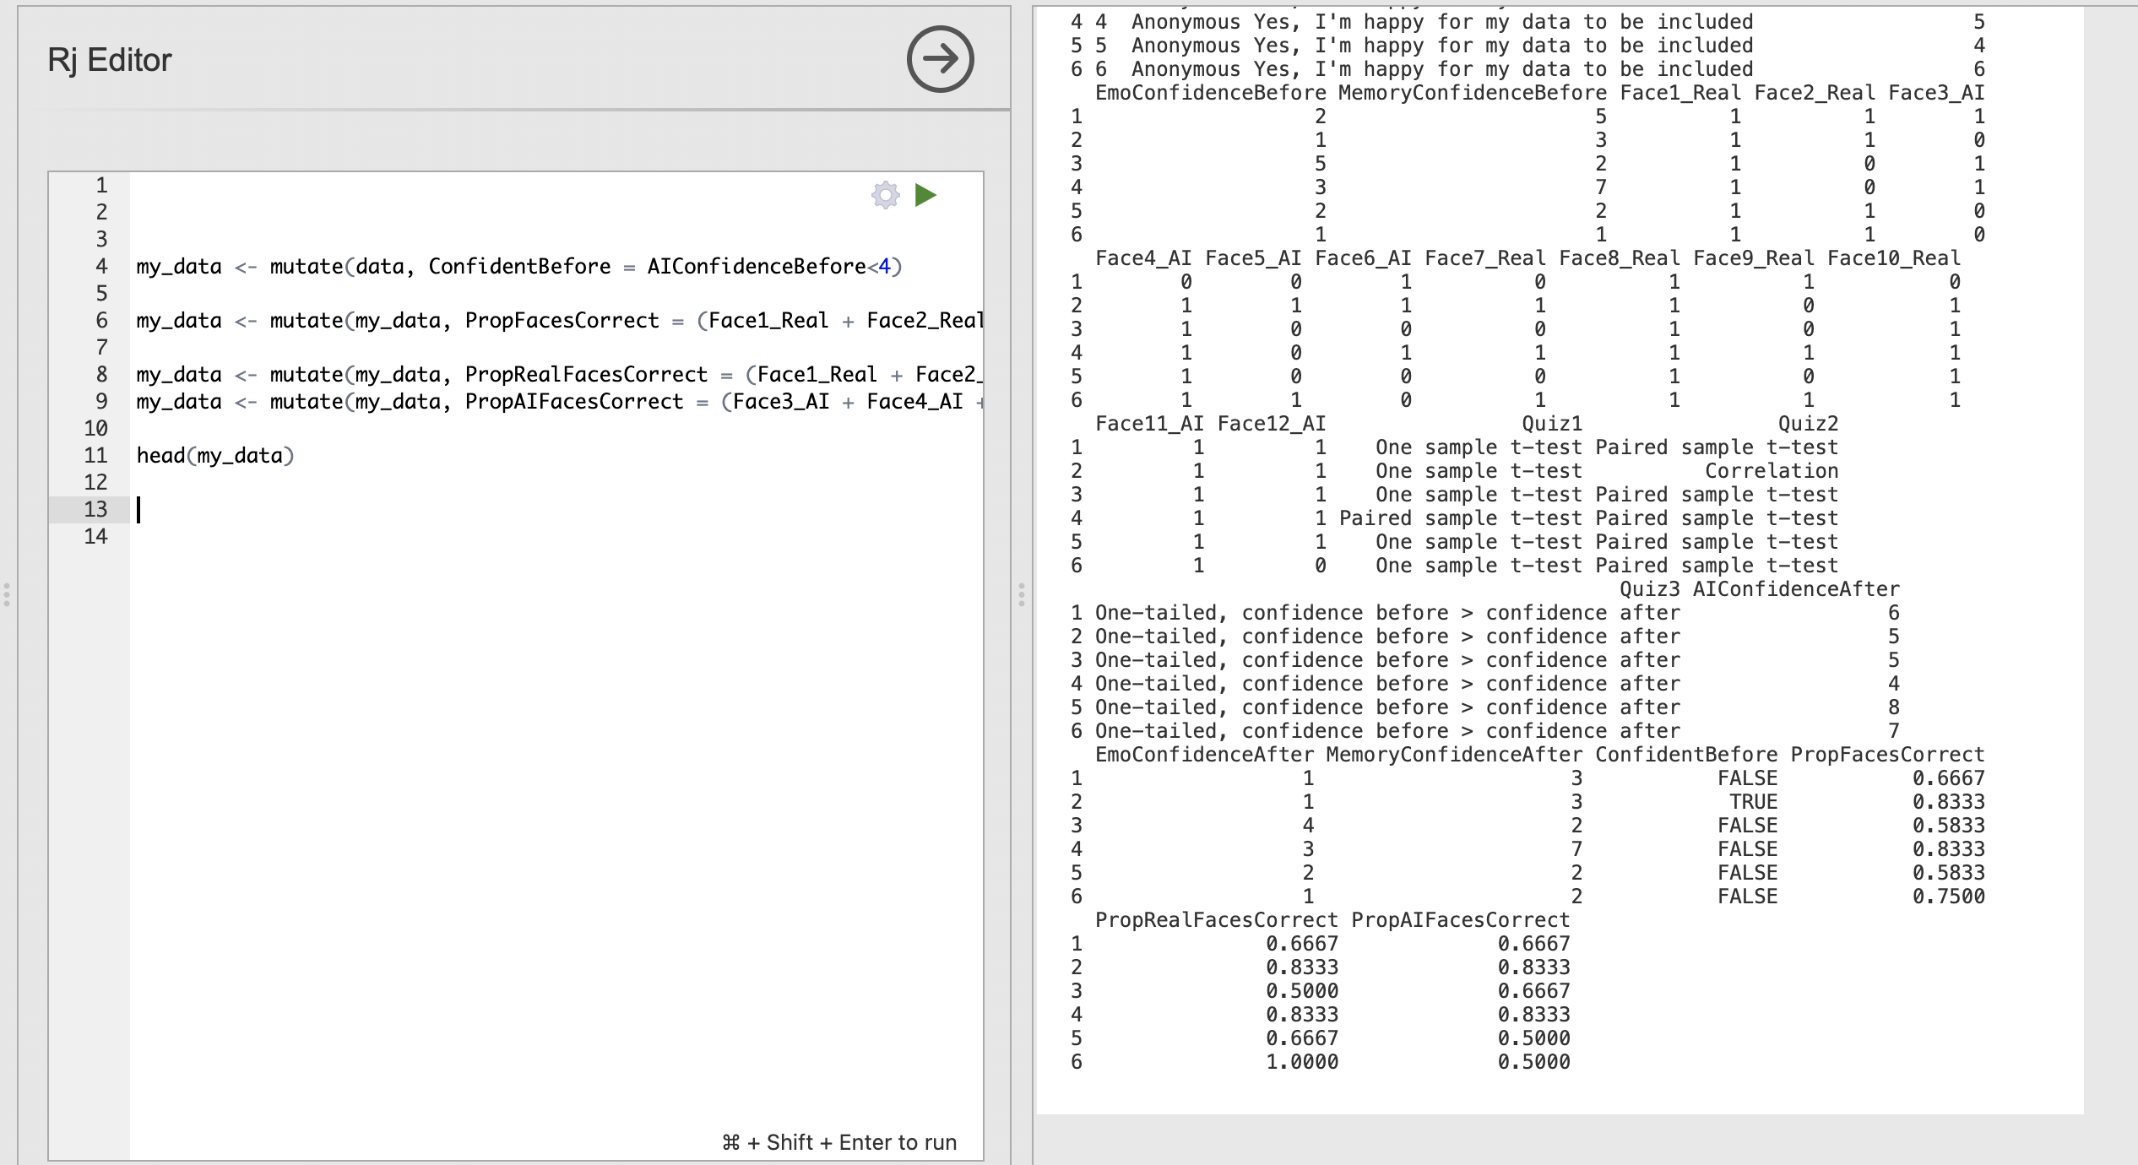Click the 0.7500 value under PropFacesCorrect
2138x1165 pixels.
coord(1949,897)
